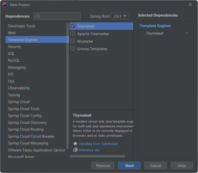Viewport: 198px width, 173px height.
Task: Click the dependency search input field
Action: click(x=60, y=16)
